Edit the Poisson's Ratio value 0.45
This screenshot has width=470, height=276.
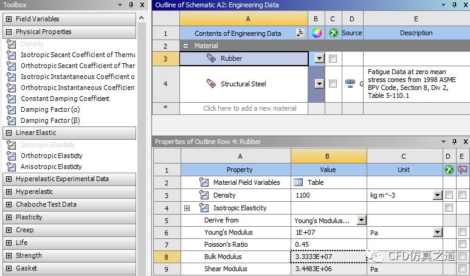point(329,244)
